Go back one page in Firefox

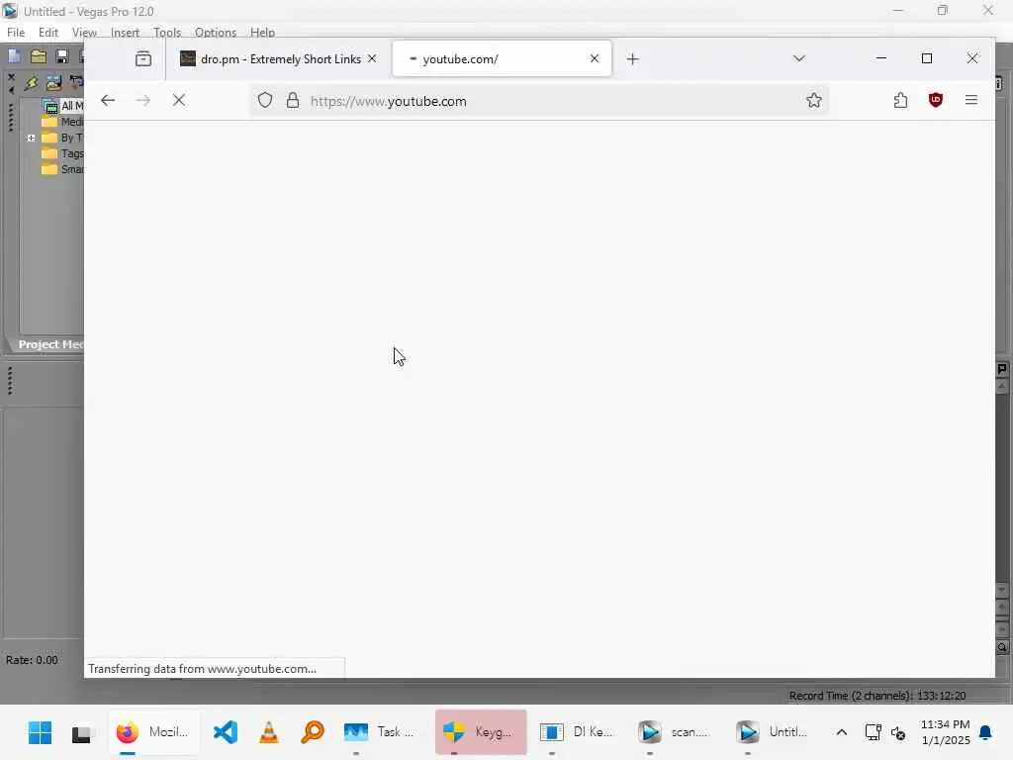click(108, 100)
